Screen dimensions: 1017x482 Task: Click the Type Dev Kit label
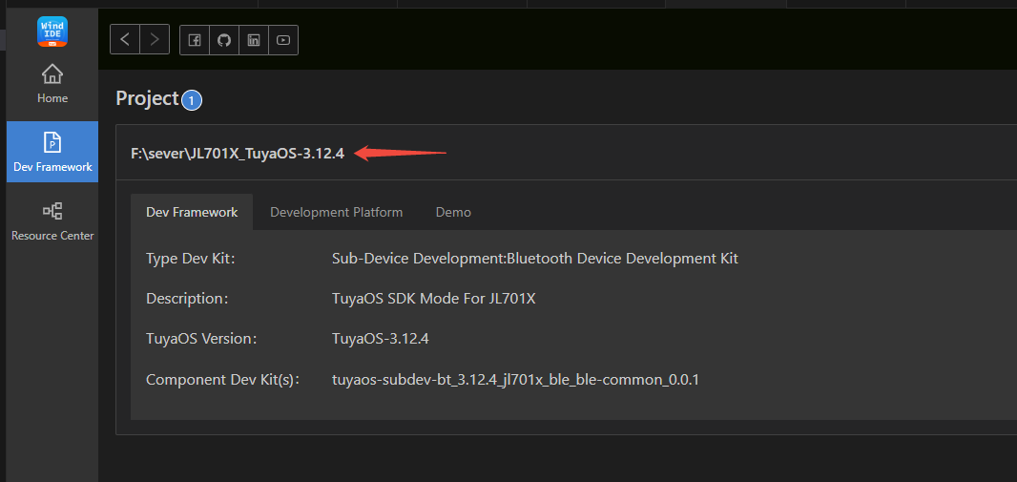(x=190, y=259)
